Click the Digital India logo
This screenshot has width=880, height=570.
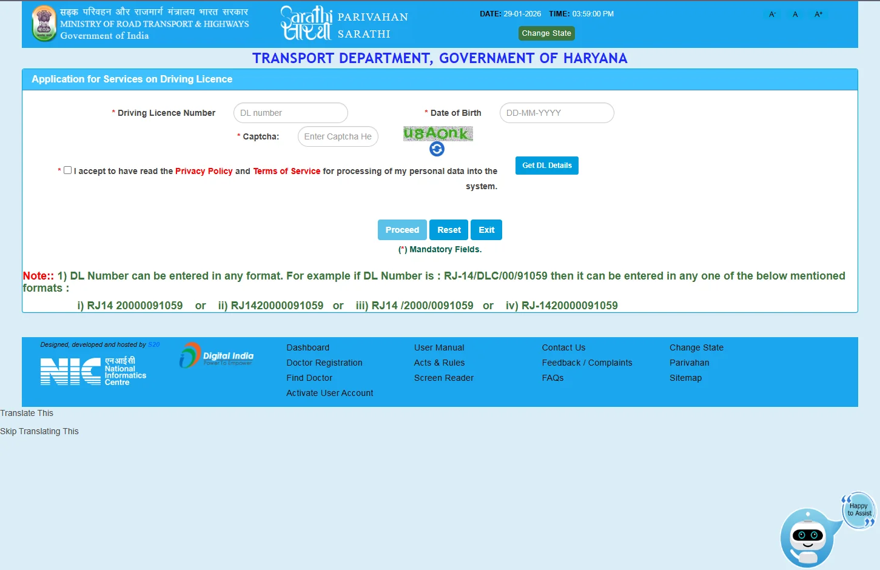click(216, 355)
